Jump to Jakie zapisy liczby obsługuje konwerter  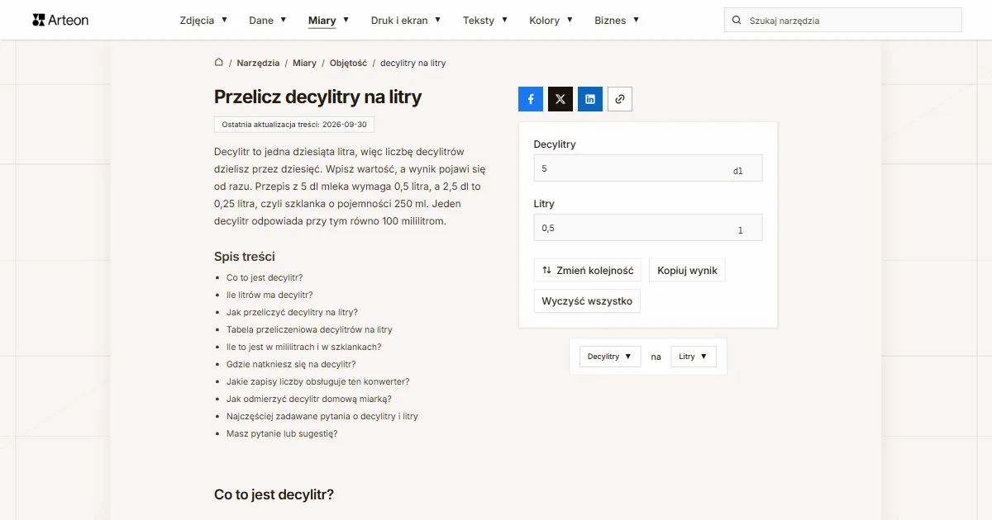point(318,381)
